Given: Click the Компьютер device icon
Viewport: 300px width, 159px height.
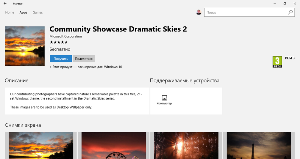Looking at the screenshot, I should 164,98.
